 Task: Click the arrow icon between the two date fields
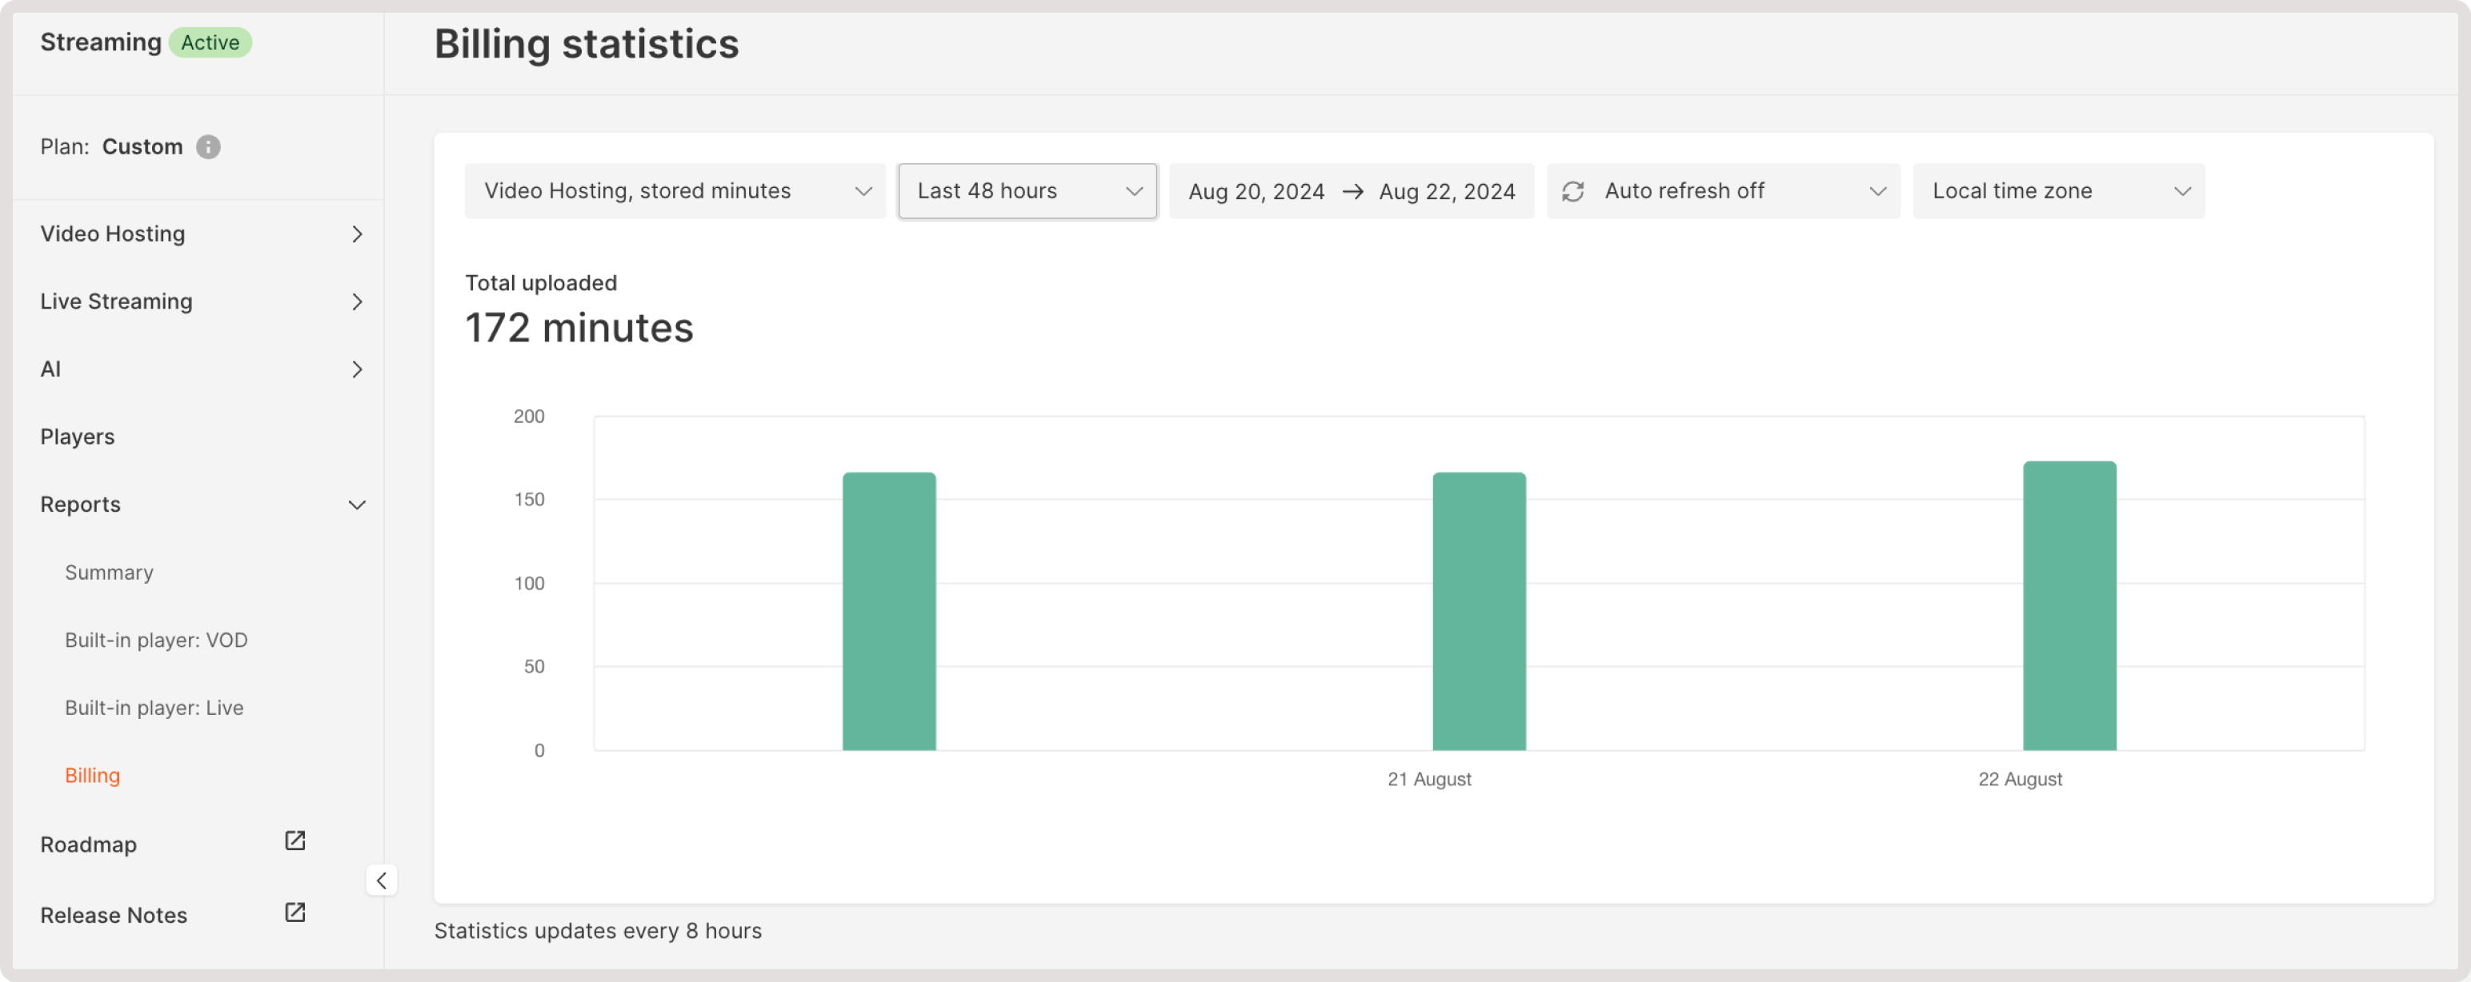tap(1352, 191)
